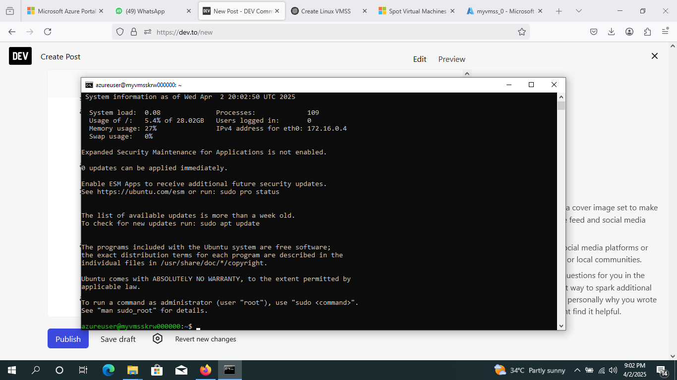The height and width of the screenshot is (380, 677).
Task: Reload the dev.to page
Action: point(48,32)
